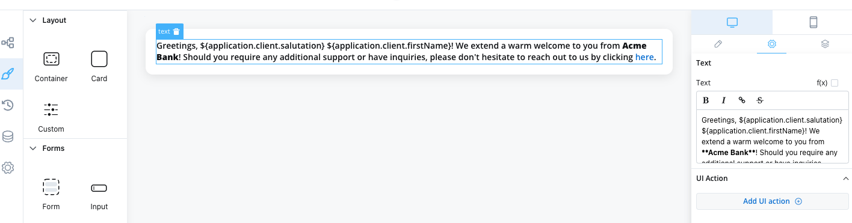Apply strikethrough formatting in text editor

pyautogui.click(x=760, y=100)
